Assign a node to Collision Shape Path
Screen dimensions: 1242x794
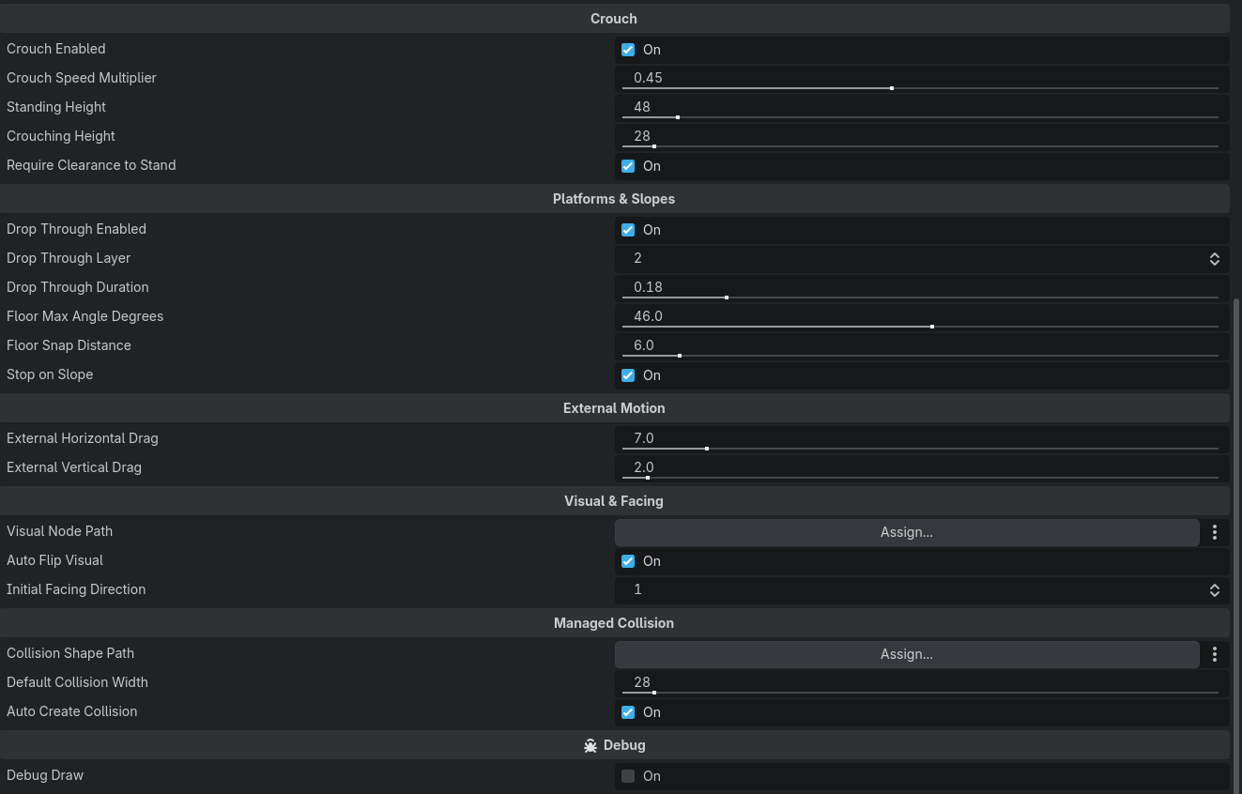tap(907, 654)
